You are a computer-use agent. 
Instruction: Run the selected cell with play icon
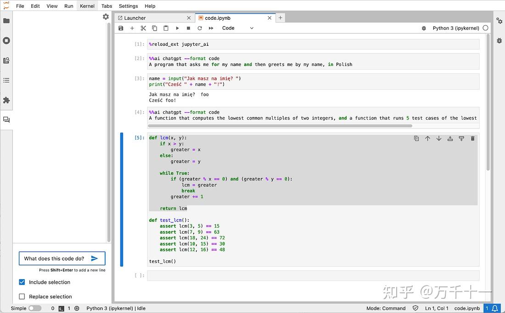click(x=177, y=28)
